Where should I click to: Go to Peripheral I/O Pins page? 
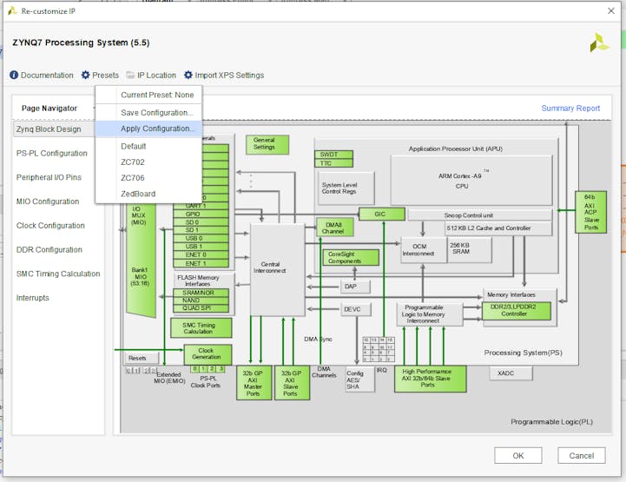49,177
